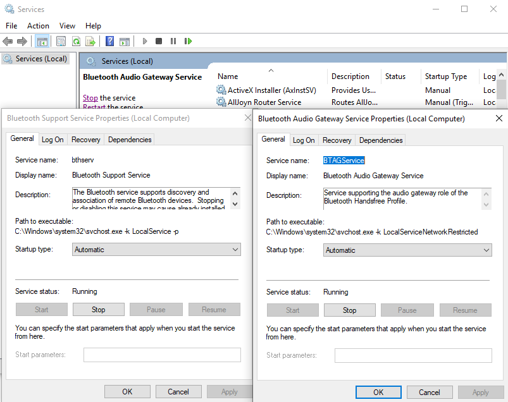Click the Stop the service link
Viewport: 508px width, 402px height.
click(90, 98)
